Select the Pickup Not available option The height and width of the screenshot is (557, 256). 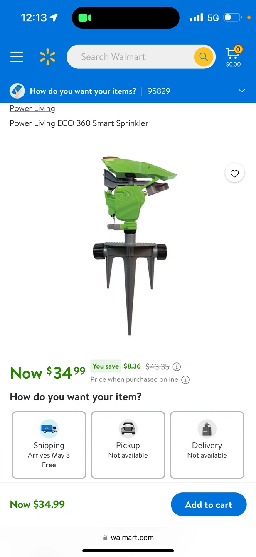pos(128,445)
